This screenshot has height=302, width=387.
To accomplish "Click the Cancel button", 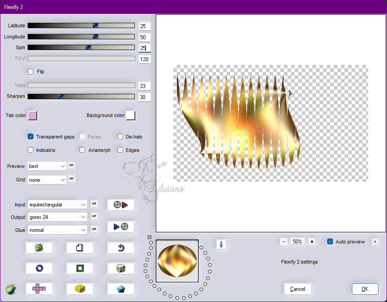I will (x=297, y=289).
